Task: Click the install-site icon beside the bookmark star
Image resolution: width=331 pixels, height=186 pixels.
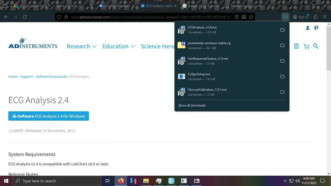Action: [244, 17]
